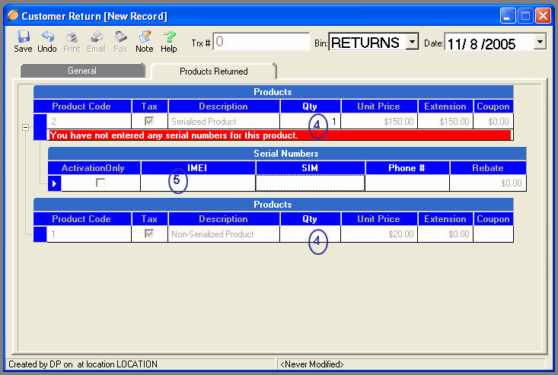Viewport: 558px width, 375px height.
Task: Collapse the Serialized Product row tree
Action: [25, 127]
